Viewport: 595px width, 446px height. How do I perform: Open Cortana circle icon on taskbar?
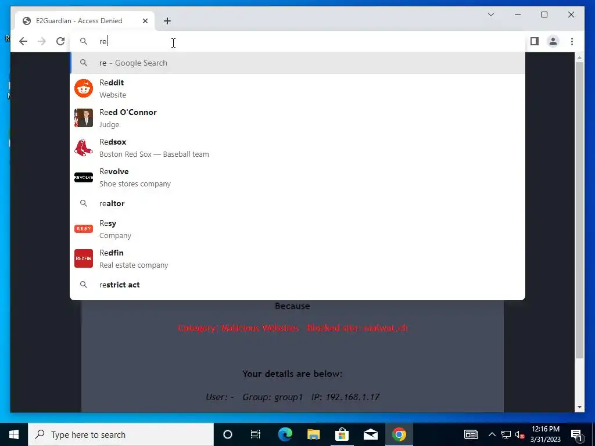pyautogui.click(x=227, y=434)
